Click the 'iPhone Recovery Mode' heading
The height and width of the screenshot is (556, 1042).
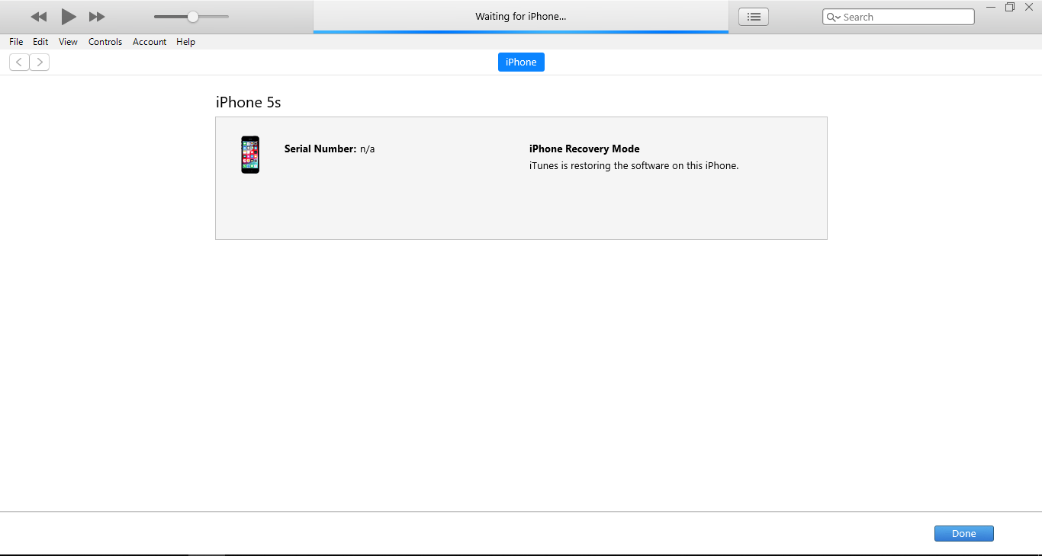pyautogui.click(x=584, y=149)
